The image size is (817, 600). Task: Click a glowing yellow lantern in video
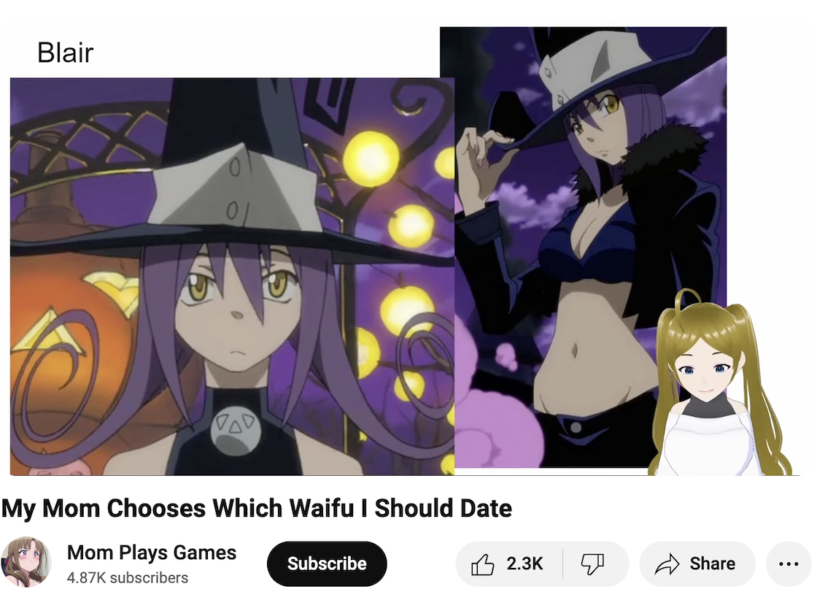[371, 158]
